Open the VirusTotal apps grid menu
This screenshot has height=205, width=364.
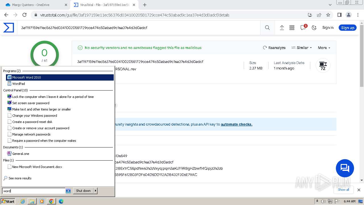292,28
